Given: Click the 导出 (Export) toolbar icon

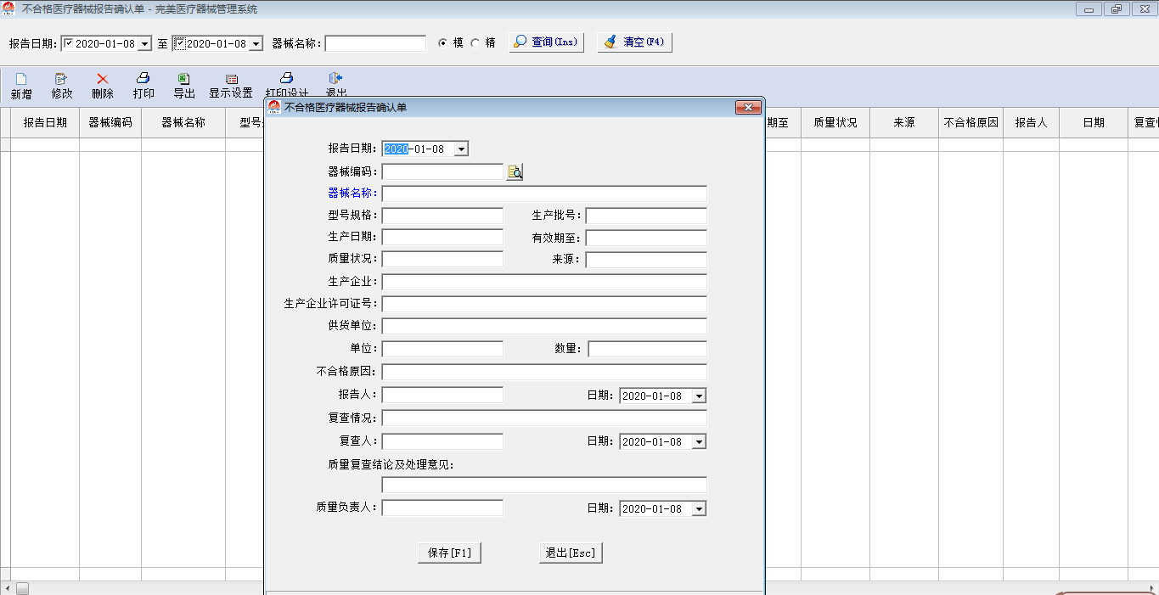Looking at the screenshot, I should (183, 79).
